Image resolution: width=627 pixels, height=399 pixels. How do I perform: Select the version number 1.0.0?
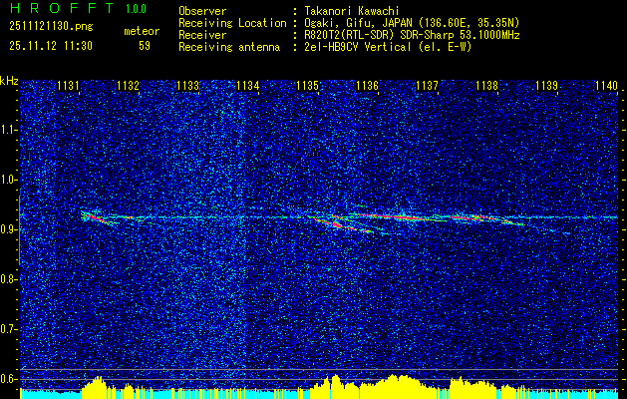pyautogui.click(x=136, y=9)
